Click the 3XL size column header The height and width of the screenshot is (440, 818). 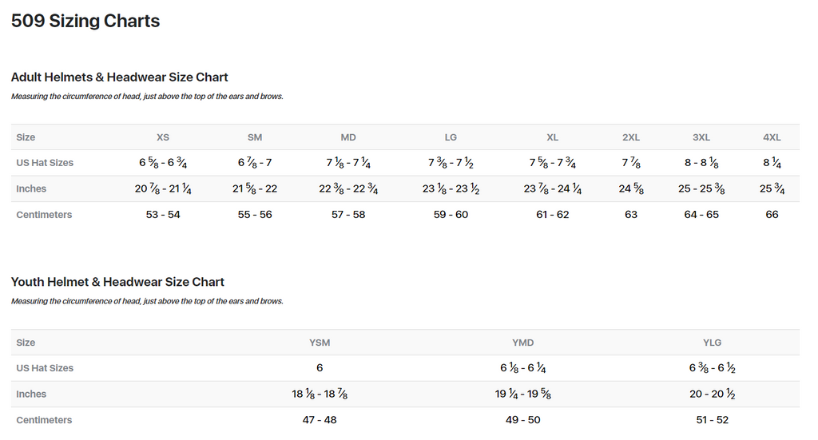click(x=701, y=137)
